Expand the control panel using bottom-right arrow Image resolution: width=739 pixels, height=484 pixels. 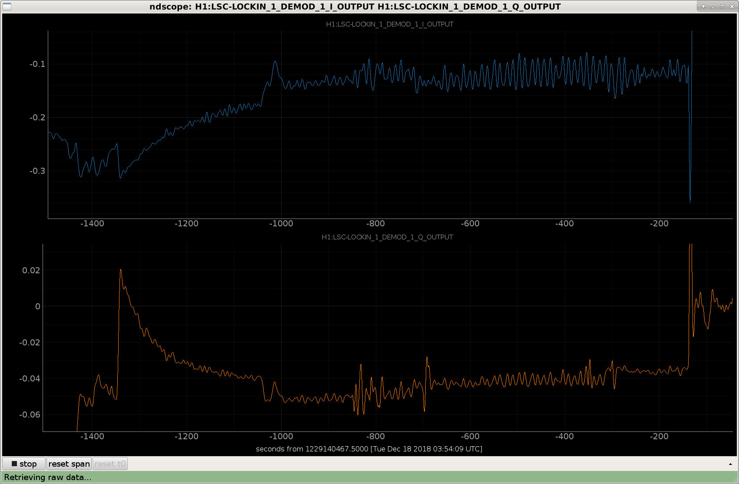[730, 464]
